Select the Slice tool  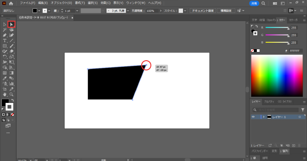11,89
